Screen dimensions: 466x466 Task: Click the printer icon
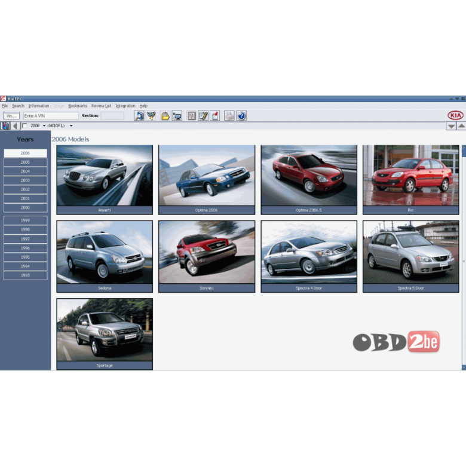click(229, 116)
